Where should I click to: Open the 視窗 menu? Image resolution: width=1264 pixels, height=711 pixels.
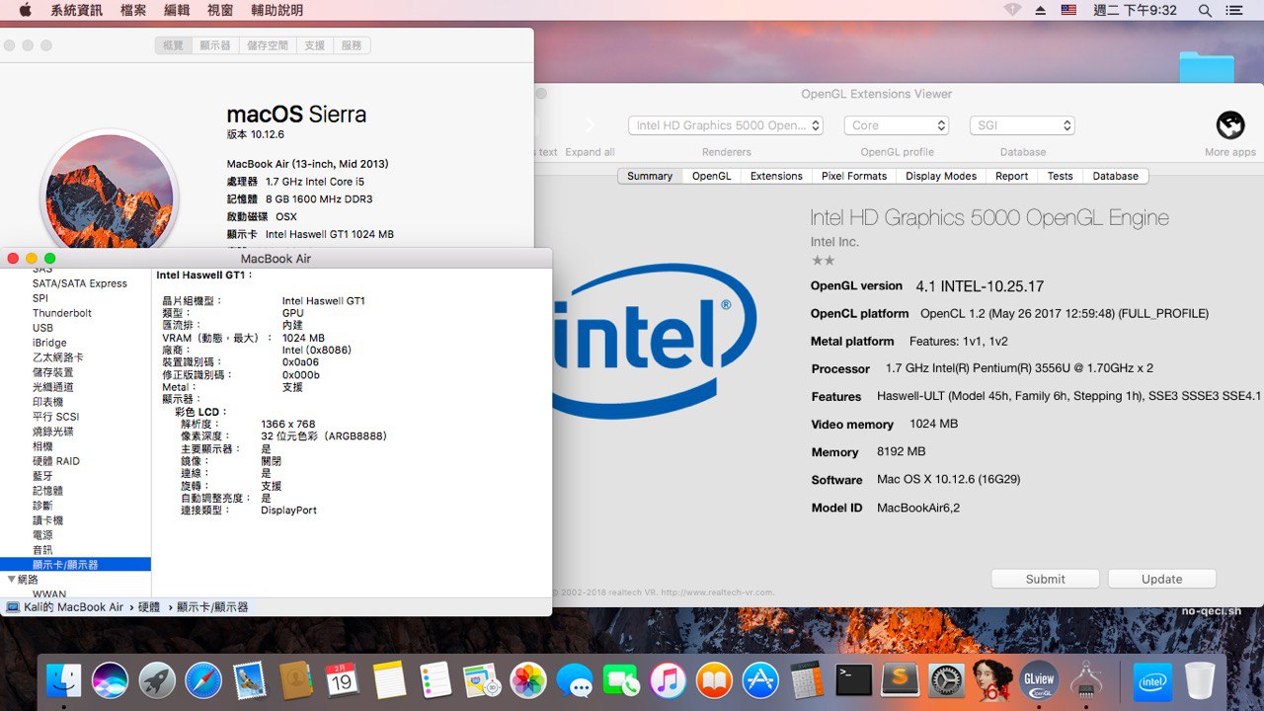(x=220, y=10)
